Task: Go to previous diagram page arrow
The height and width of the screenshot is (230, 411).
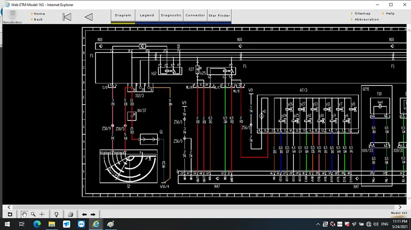Action: pyautogui.click(x=84, y=214)
